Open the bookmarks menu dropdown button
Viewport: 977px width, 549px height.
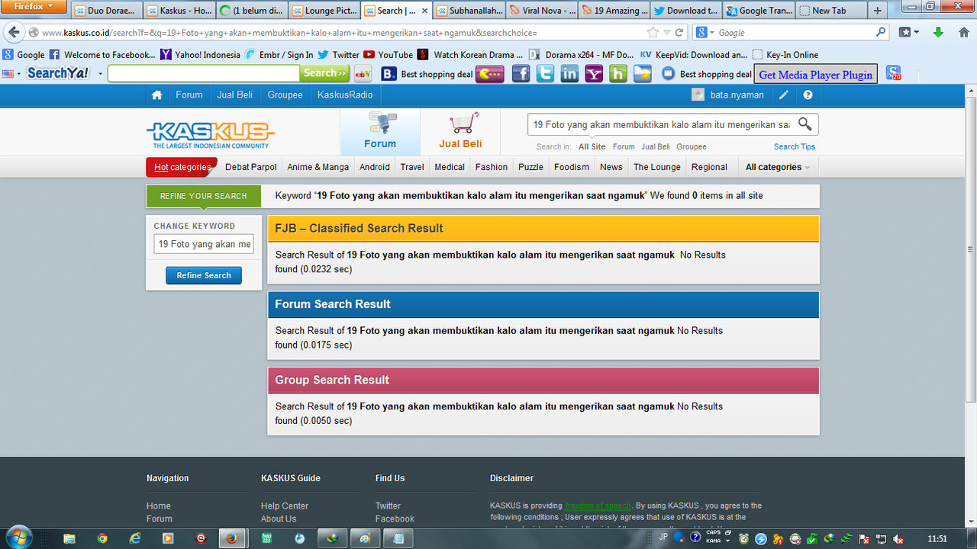click(x=909, y=33)
